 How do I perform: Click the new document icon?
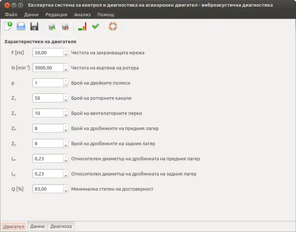point(8,26)
